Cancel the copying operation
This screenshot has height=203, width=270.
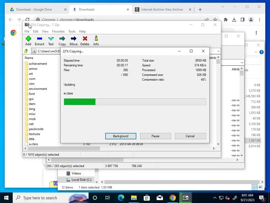pyautogui.click(x=190, y=136)
